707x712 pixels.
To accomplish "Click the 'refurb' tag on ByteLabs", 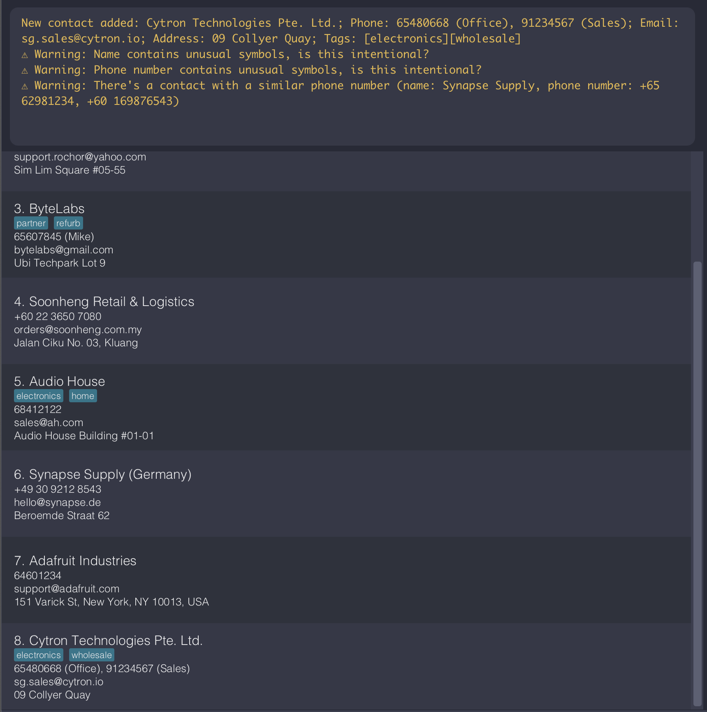I will [x=68, y=223].
